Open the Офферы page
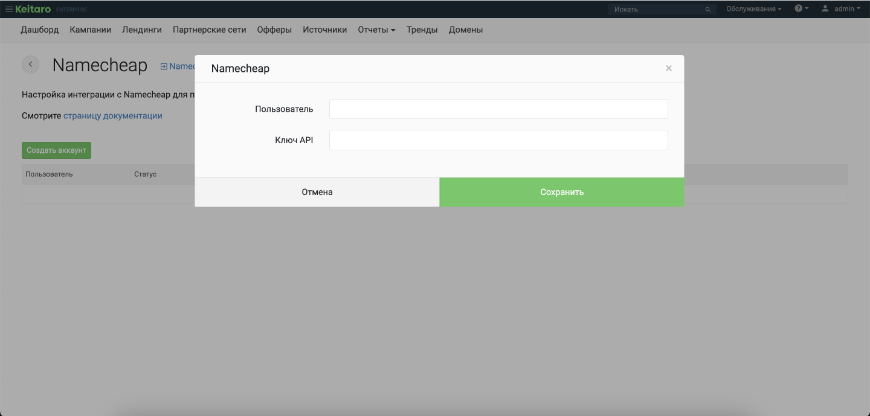The image size is (870, 416). (274, 30)
